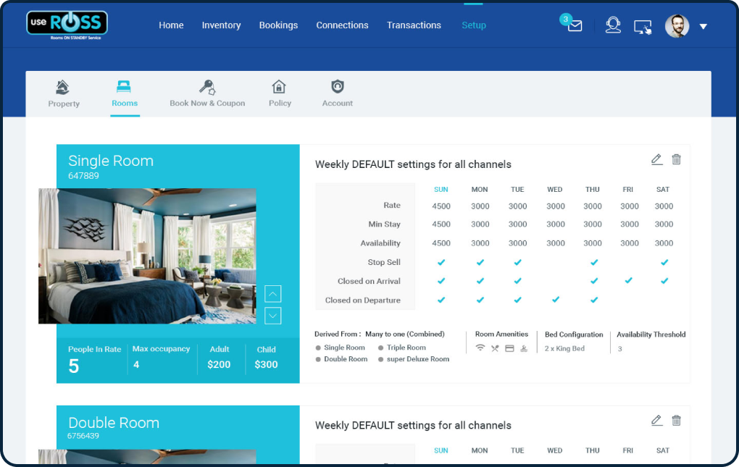The width and height of the screenshot is (739, 467).
Task: Edit Single Room settings with pencil icon
Action: pyautogui.click(x=656, y=159)
